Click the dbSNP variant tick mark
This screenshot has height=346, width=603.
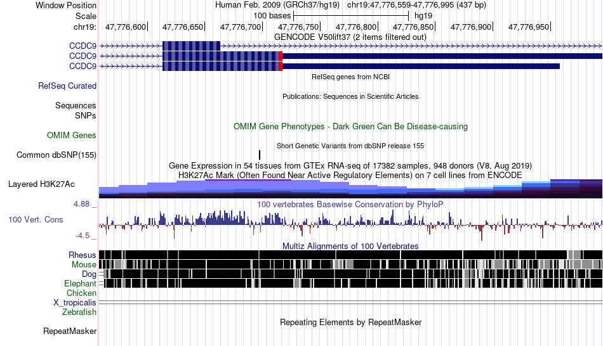[260, 155]
